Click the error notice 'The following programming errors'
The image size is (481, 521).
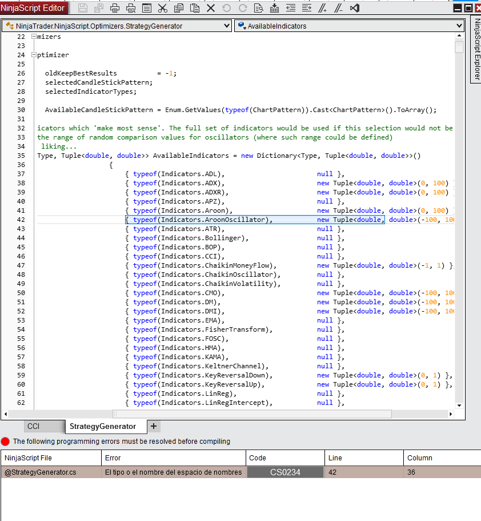pos(122,442)
